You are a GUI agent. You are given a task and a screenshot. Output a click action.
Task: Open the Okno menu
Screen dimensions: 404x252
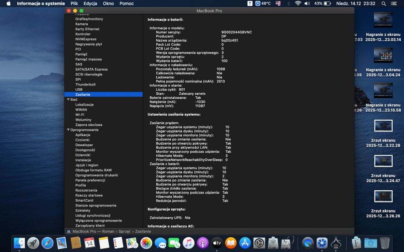[108, 4]
